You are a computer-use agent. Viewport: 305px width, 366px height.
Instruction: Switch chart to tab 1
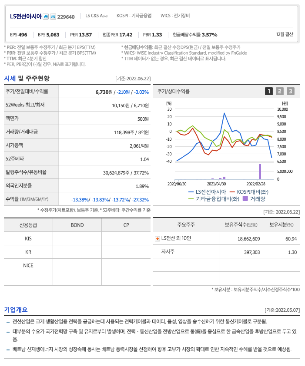[x=269, y=91]
